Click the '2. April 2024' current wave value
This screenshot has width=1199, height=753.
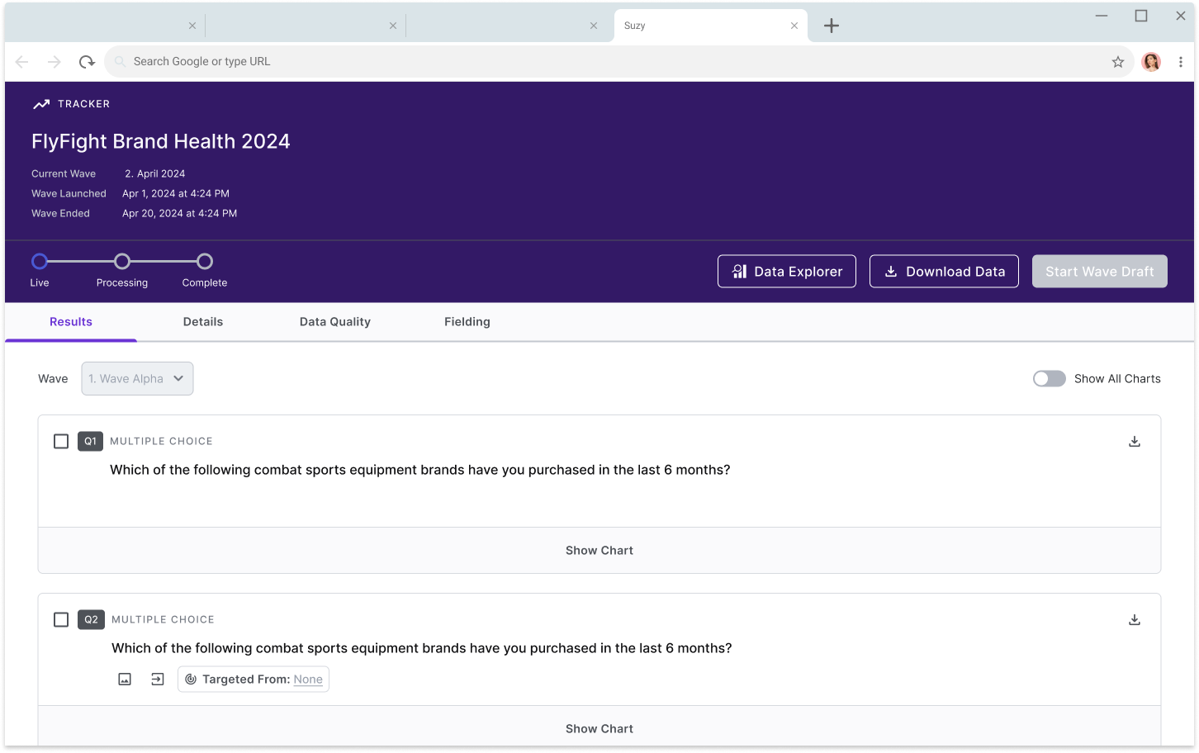tap(154, 174)
